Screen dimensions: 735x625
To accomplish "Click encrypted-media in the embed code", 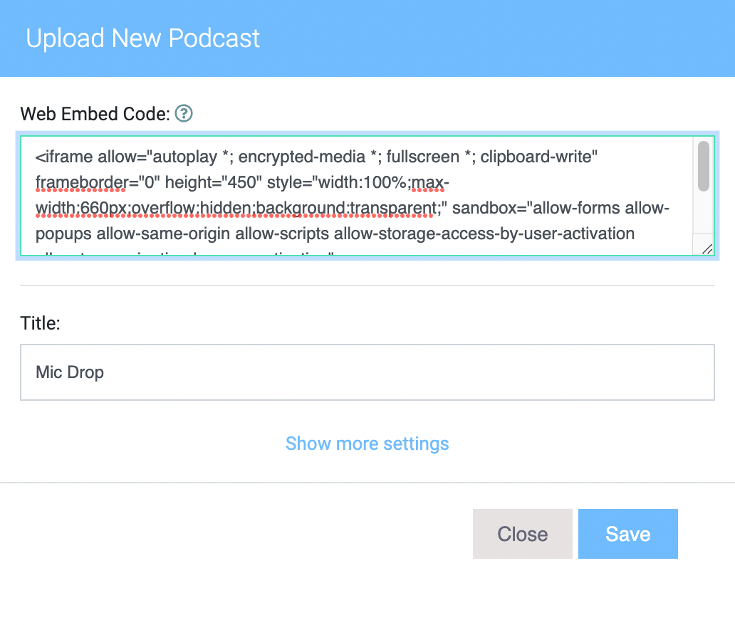I will click(x=301, y=157).
